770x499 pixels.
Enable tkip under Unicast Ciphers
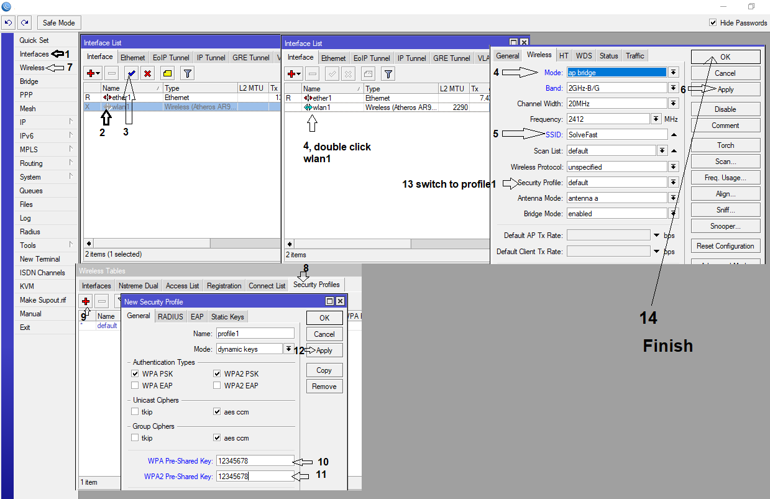135,412
